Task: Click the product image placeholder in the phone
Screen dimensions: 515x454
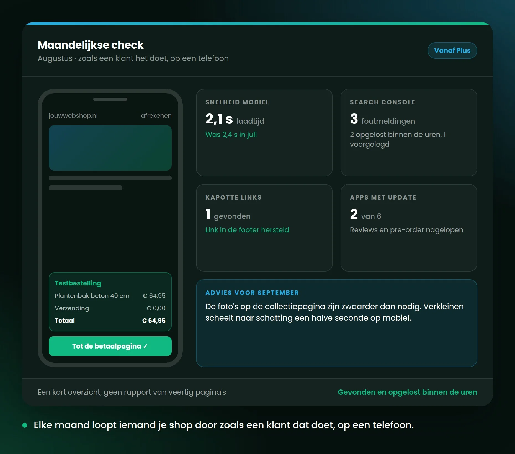Action: pos(110,148)
